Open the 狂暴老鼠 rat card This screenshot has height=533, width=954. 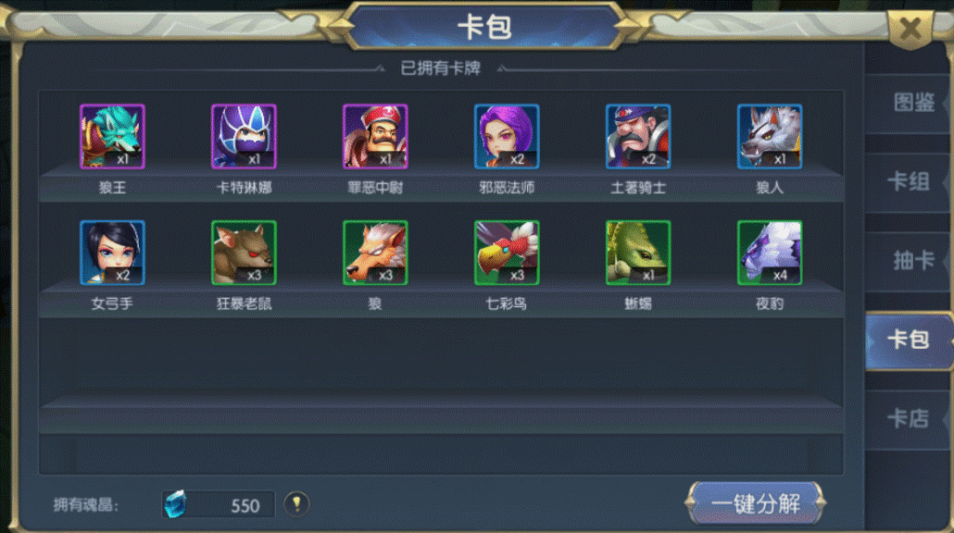(x=244, y=253)
